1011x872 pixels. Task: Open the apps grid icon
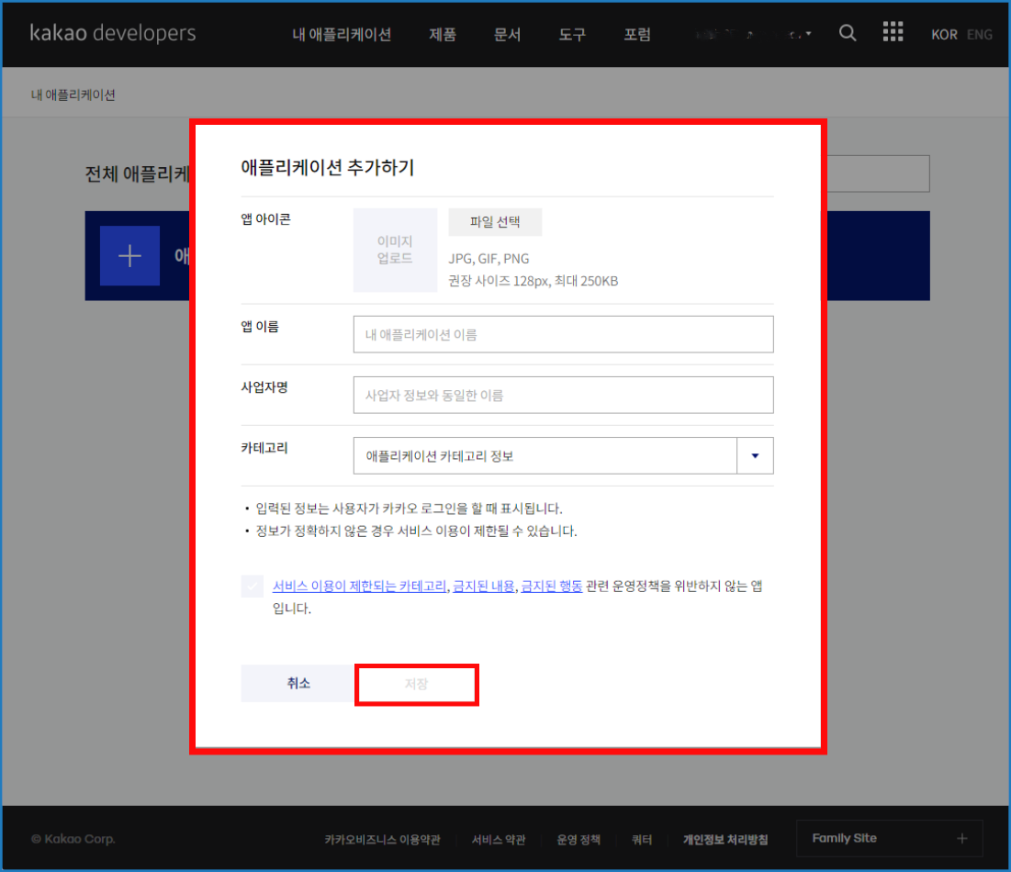pyautogui.click(x=893, y=34)
